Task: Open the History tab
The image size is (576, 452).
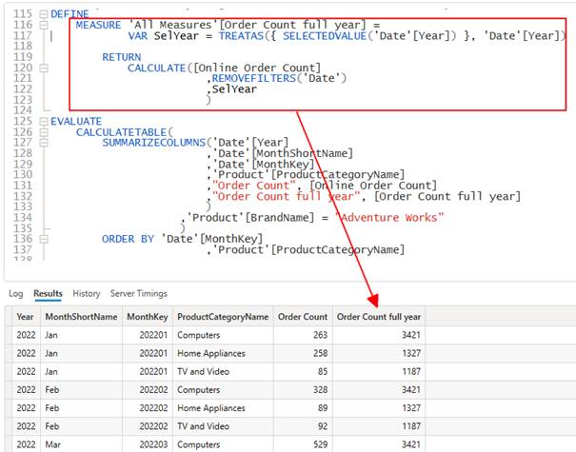Action: click(x=87, y=294)
